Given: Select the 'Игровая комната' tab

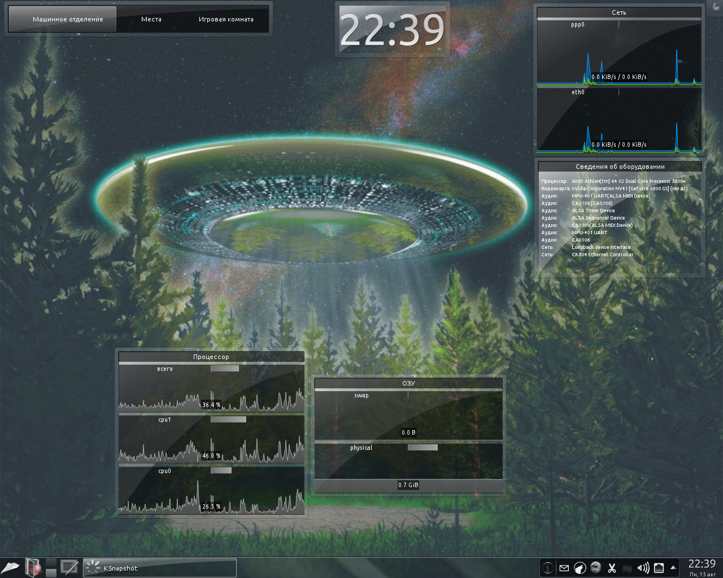Looking at the screenshot, I should [x=225, y=19].
